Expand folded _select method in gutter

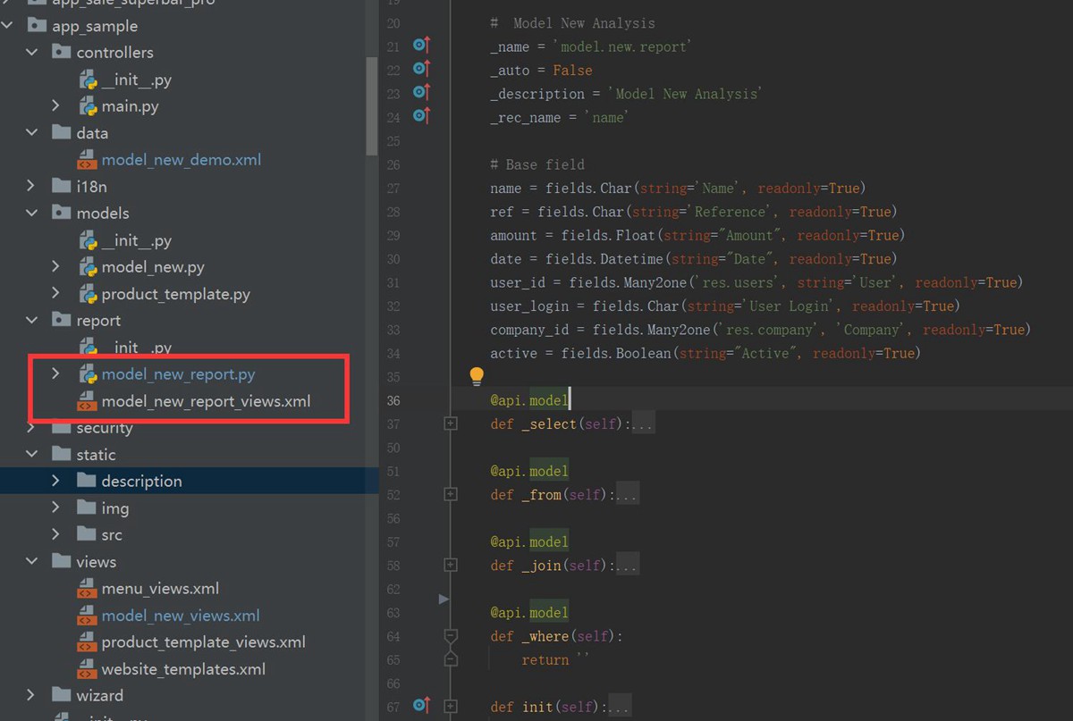coord(451,424)
